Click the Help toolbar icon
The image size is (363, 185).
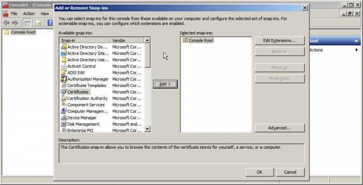tap(49, 23)
